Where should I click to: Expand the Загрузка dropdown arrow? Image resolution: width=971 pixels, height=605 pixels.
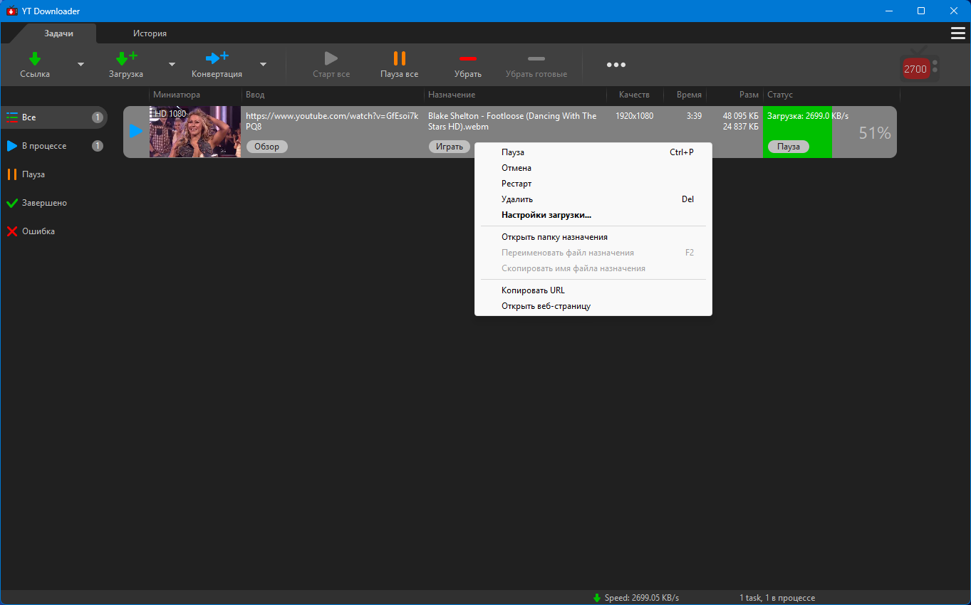(x=172, y=65)
